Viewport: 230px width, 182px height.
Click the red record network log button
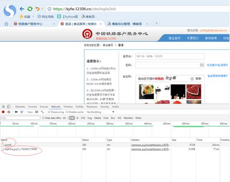(3, 112)
